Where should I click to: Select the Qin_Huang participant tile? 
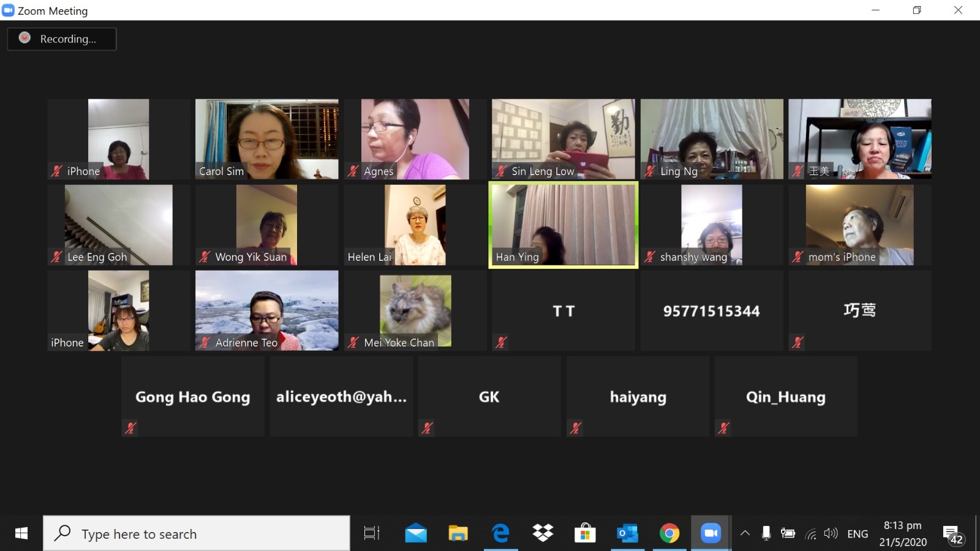(x=786, y=396)
